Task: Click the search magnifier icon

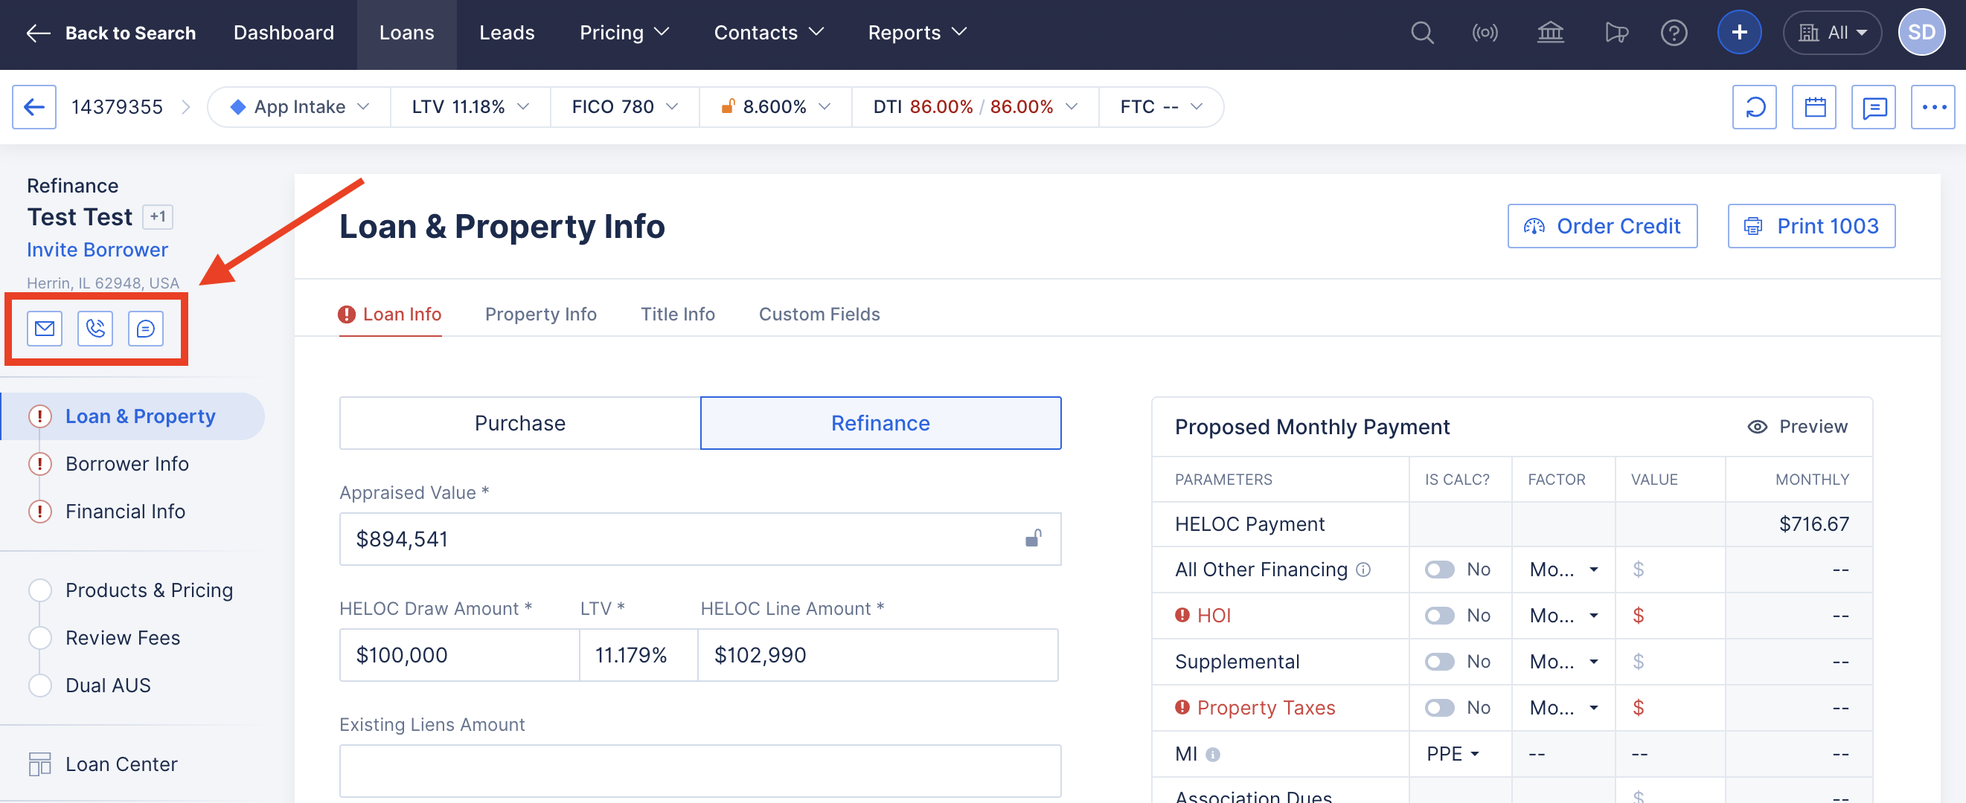Action: pyautogui.click(x=1421, y=33)
